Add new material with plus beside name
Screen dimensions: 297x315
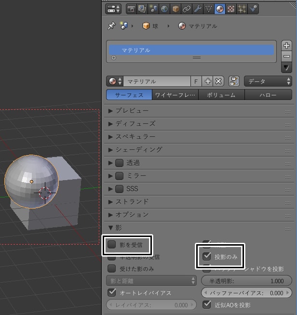point(207,81)
